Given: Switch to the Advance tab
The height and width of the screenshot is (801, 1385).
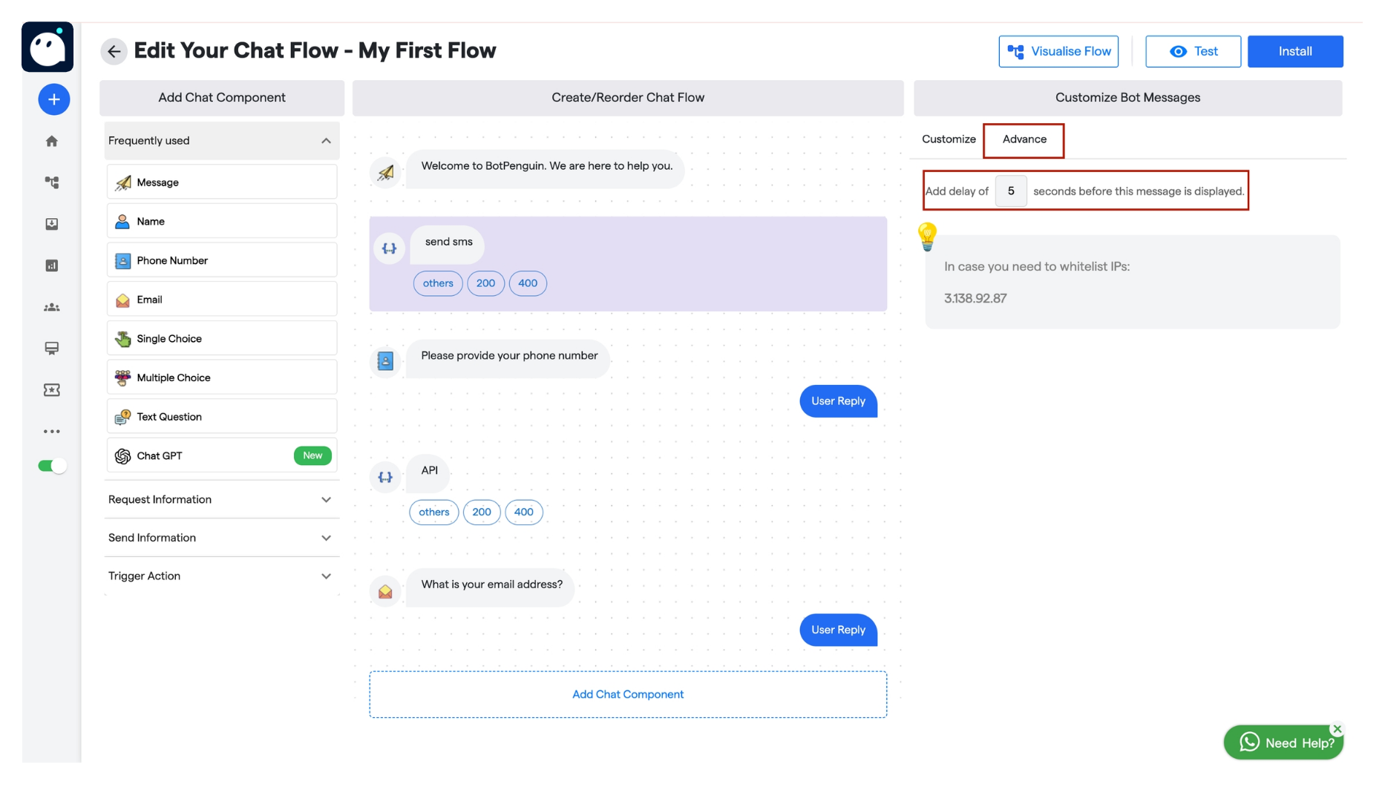Looking at the screenshot, I should [1024, 139].
